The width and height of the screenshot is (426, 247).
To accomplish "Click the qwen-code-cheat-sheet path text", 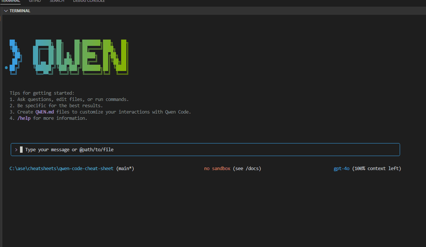I will click(61, 168).
